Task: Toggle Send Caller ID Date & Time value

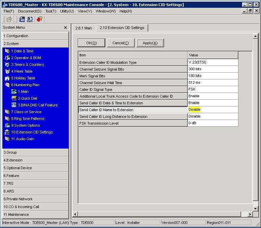Action: point(213,103)
